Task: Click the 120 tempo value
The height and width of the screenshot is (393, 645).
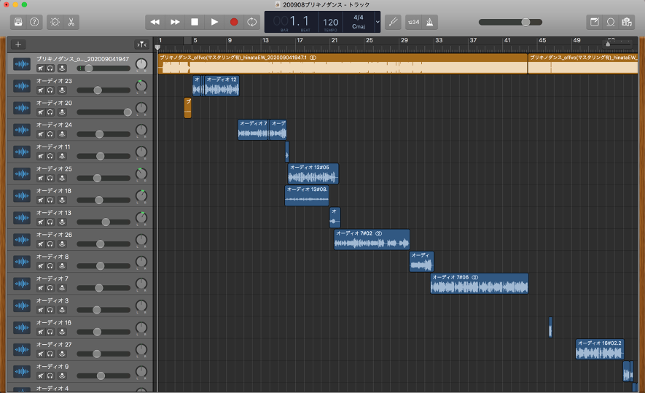Action: pos(330,22)
